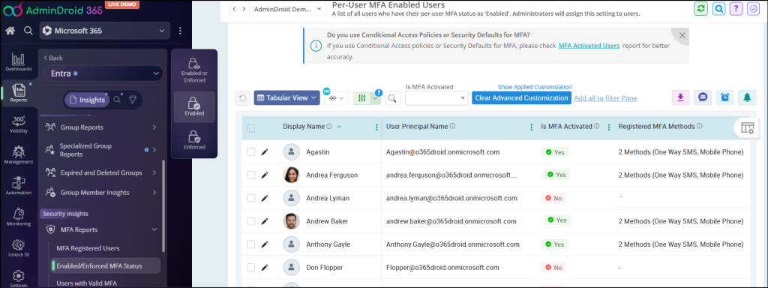Open Display Name column options menu
Viewport: 768px width, 288px height.
coord(376,127)
